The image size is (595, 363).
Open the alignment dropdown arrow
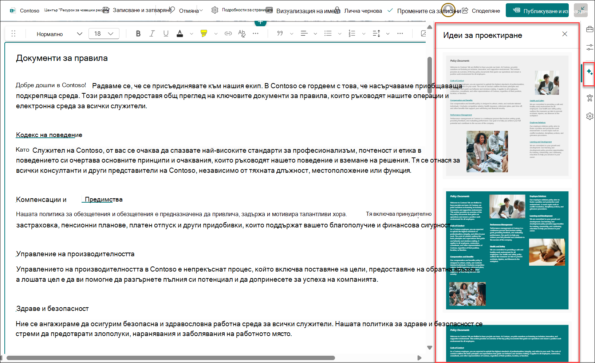[x=315, y=34]
